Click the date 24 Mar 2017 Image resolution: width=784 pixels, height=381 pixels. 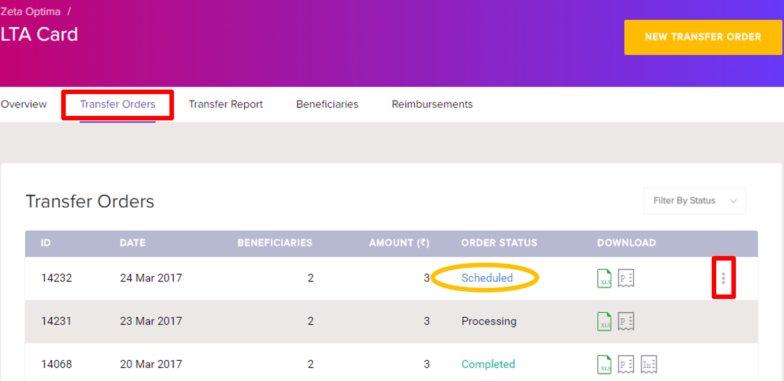click(151, 278)
